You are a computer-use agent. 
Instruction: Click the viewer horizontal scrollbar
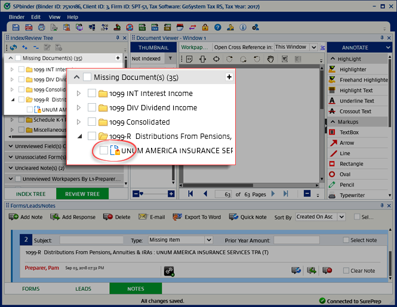pos(250,185)
